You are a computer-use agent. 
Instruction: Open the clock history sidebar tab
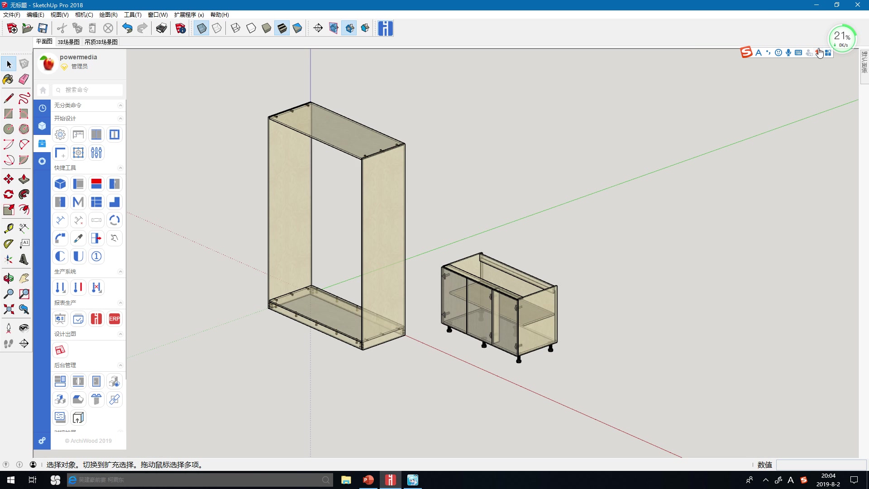(42, 108)
